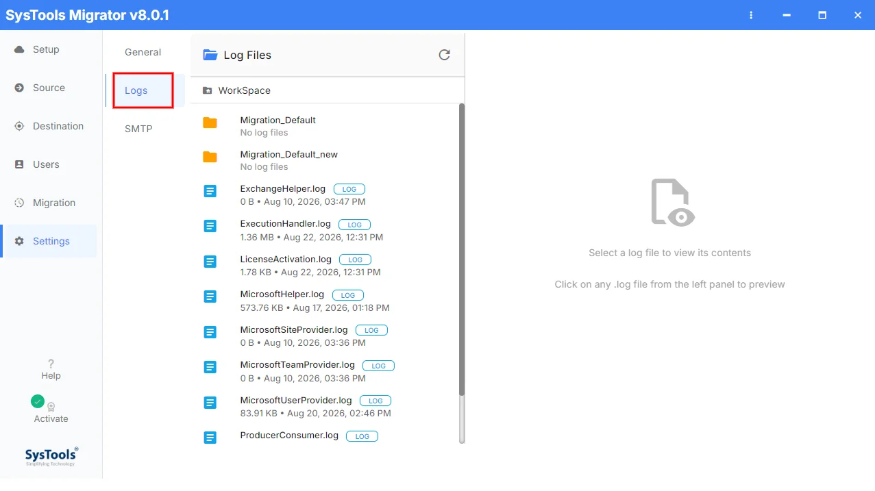Open the Help link
The height and width of the screenshot is (491, 875).
(x=51, y=376)
